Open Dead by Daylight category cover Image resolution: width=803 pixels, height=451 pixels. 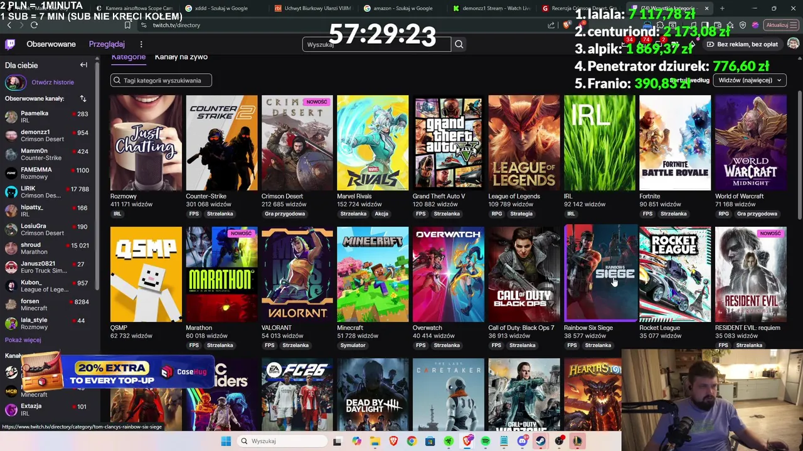373,395
